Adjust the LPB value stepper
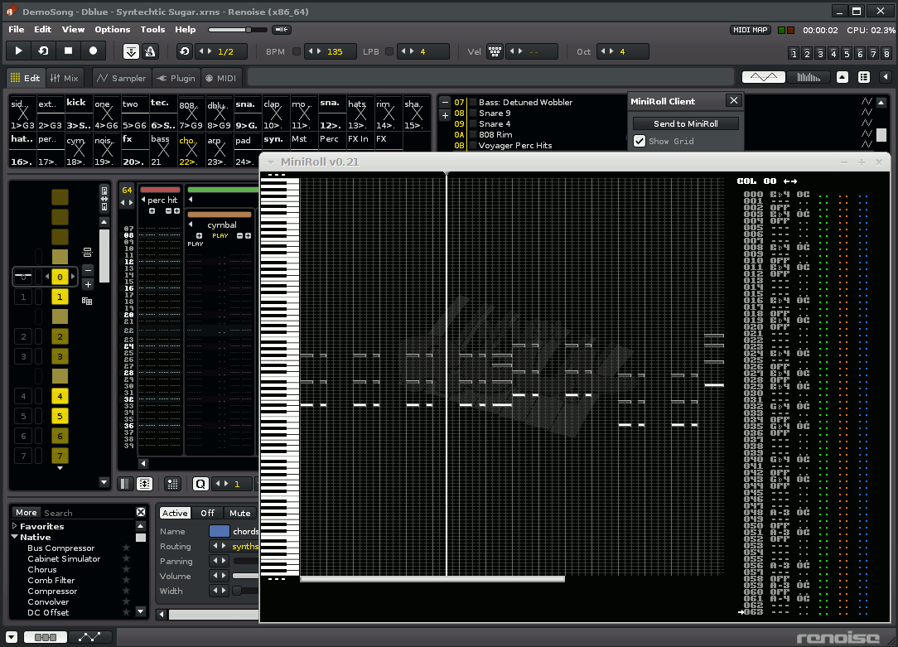 click(408, 51)
